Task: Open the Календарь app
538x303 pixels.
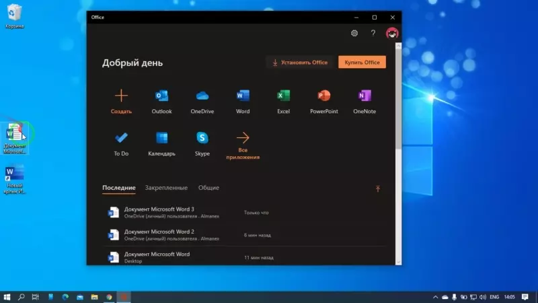Action: coord(161,138)
